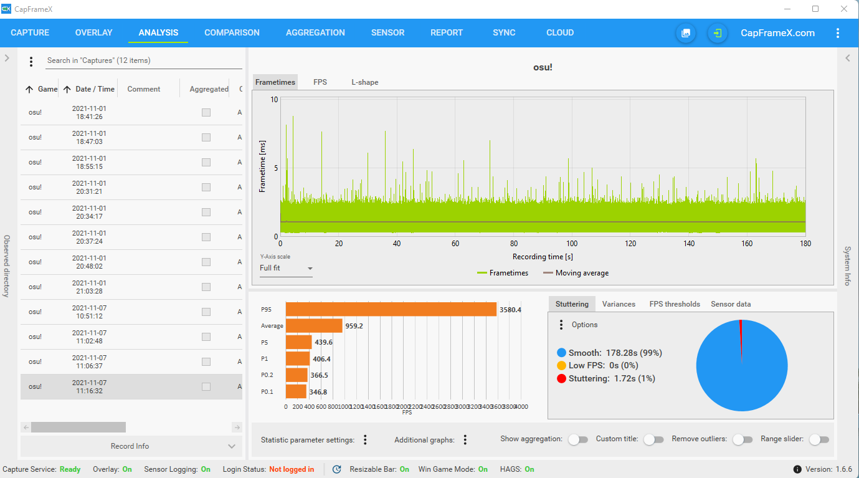Viewport: 859px width, 478px height.
Task: Open Additional graphs three-dot menu
Action: 465,440
